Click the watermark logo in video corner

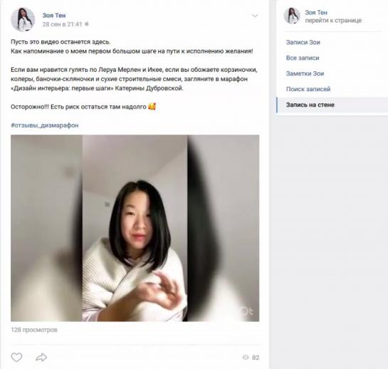[x=246, y=312]
